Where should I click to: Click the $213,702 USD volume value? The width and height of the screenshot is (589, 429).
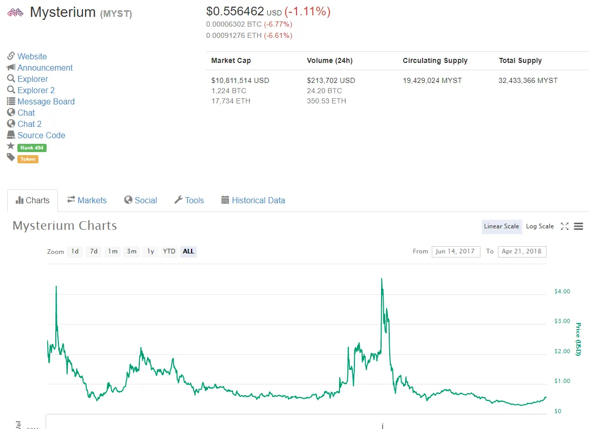click(x=331, y=80)
